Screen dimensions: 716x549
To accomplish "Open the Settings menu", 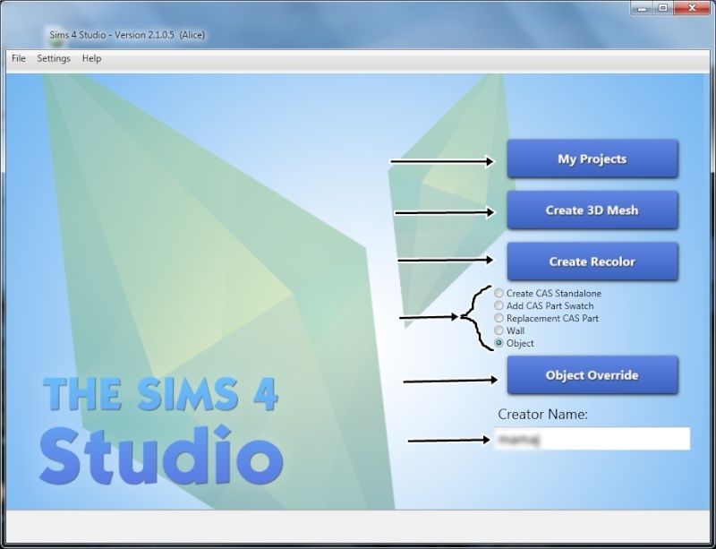I will (54, 58).
